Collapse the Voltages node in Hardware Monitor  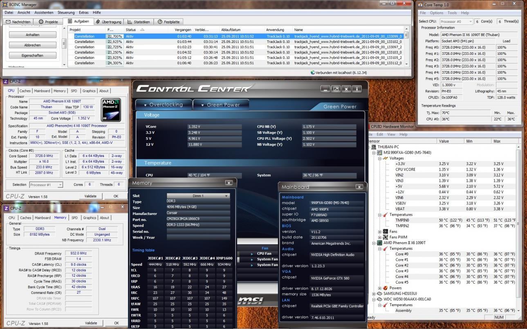point(379,158)
